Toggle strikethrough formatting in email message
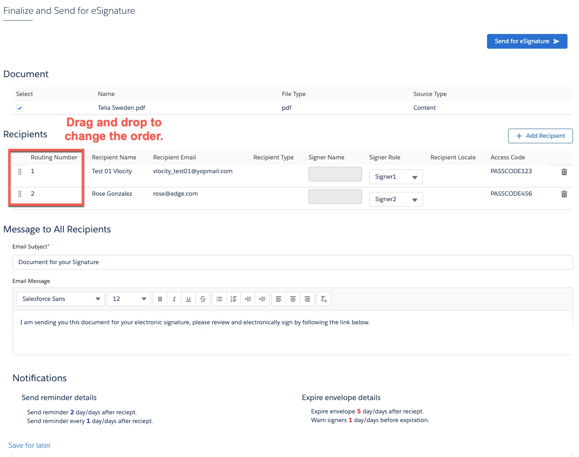Image resolution: width=579 pixels, height=457 pixels. pos(203,299)
